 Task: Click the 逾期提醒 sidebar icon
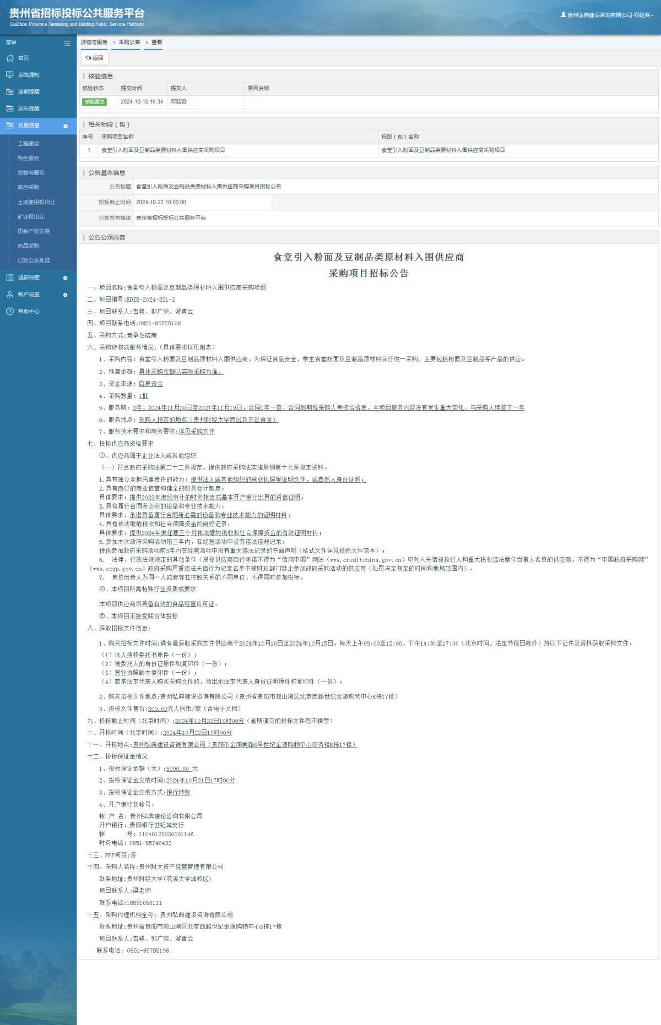click(x=10, y=92)
